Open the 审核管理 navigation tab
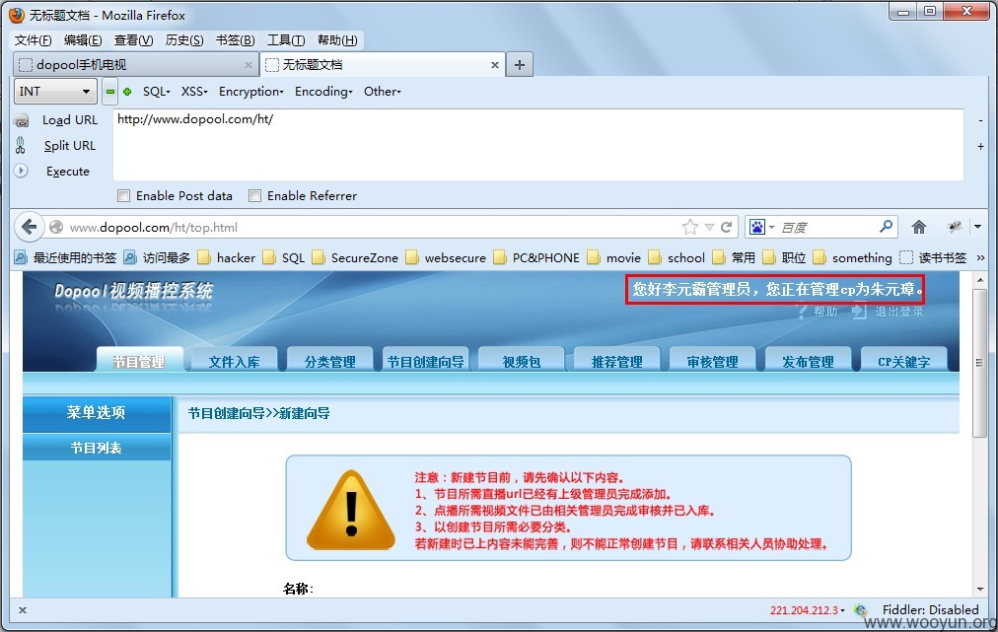Image resolution: width=998 pixels, height=632 pixels. tap(712, 360)
